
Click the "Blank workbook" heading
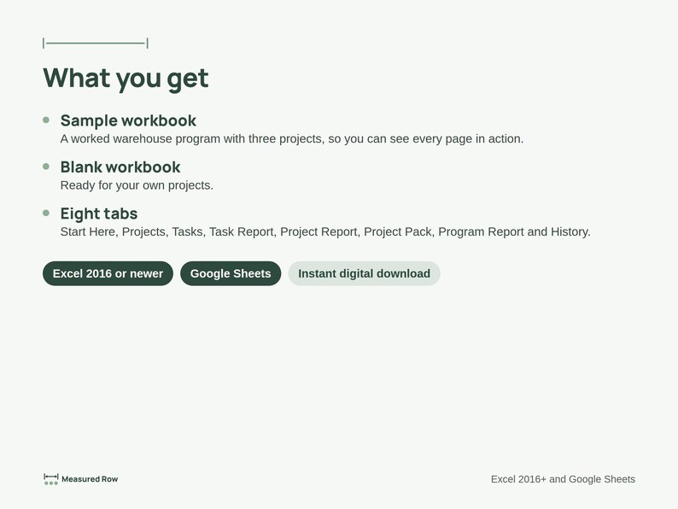click(120, 167)
